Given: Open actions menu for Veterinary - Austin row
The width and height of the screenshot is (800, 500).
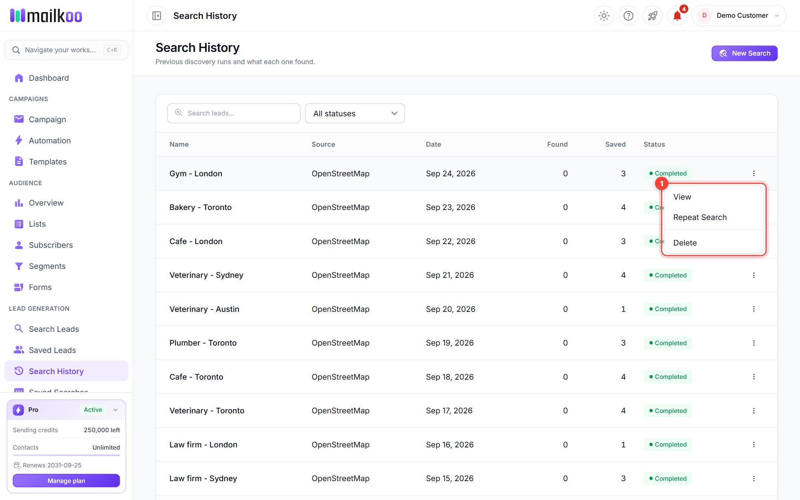Looking at the screenshot, I should point(754,309).
